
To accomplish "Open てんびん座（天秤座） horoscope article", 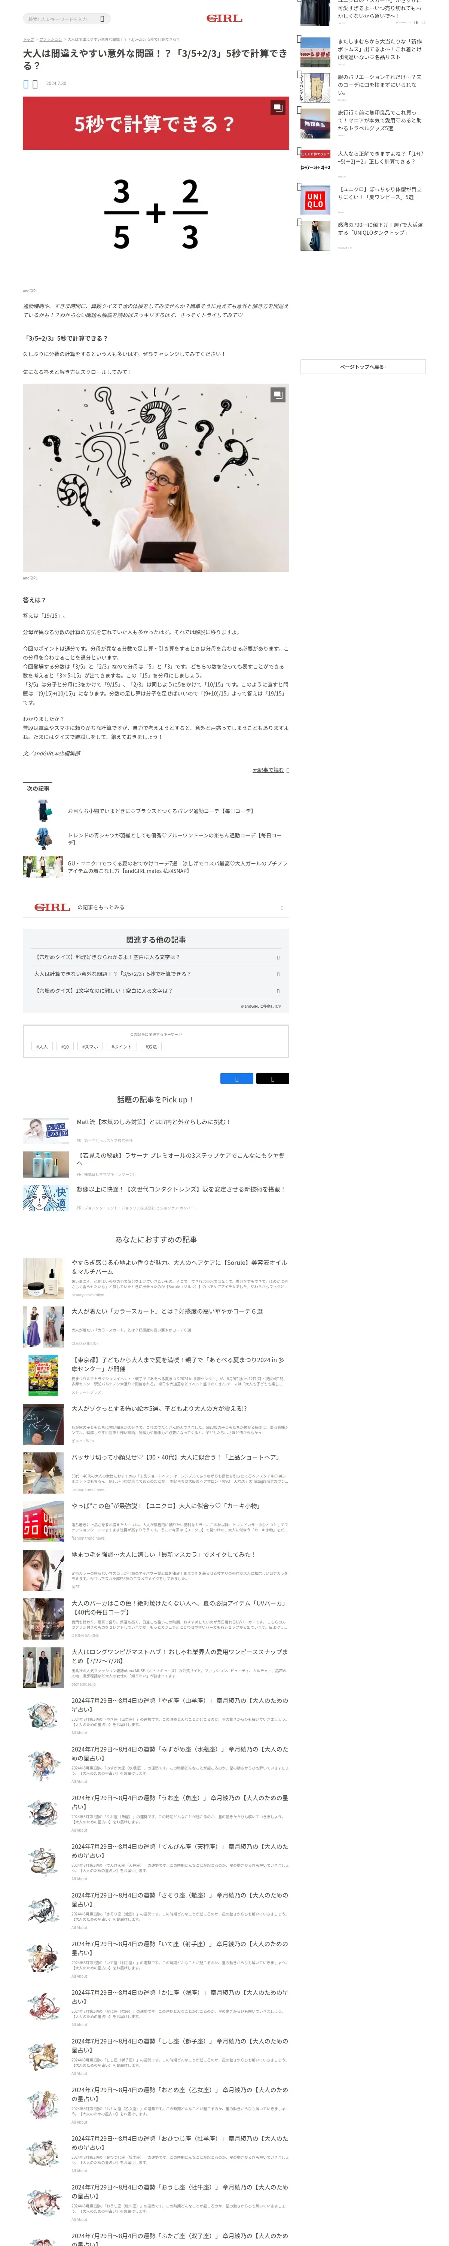I will pyautogui.click(x=179, y=1851).
